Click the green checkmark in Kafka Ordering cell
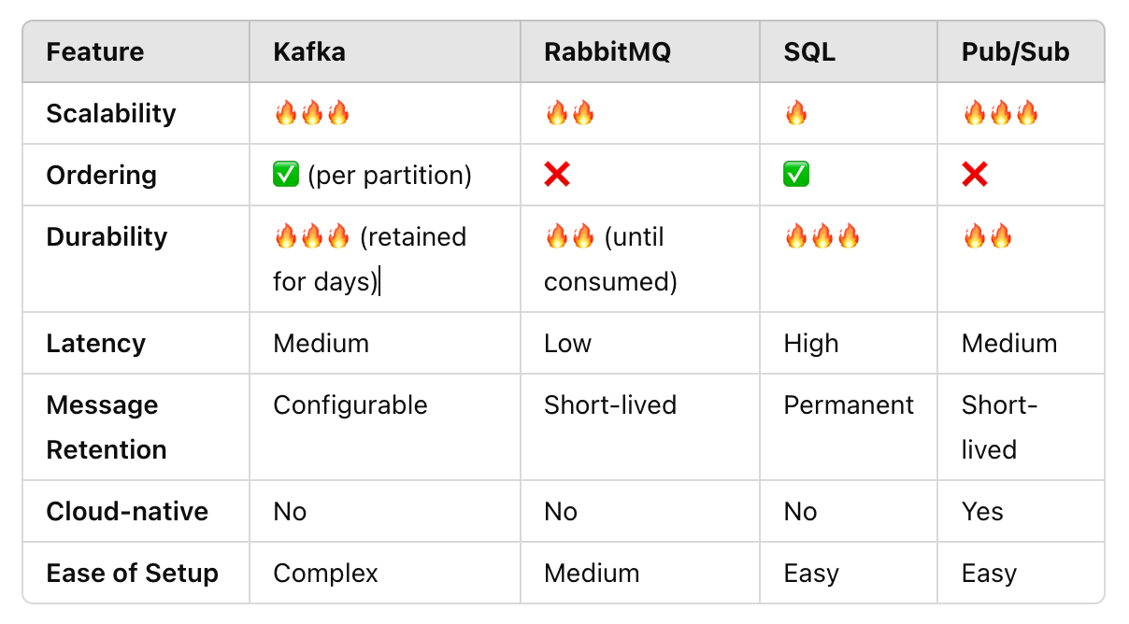This screenshot has height=624, width=1129. 286,175
